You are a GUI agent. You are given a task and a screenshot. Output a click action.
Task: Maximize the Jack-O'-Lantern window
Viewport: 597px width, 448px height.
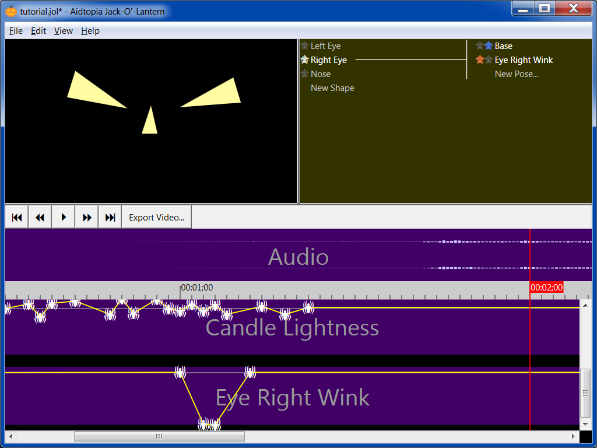(545, 8)
